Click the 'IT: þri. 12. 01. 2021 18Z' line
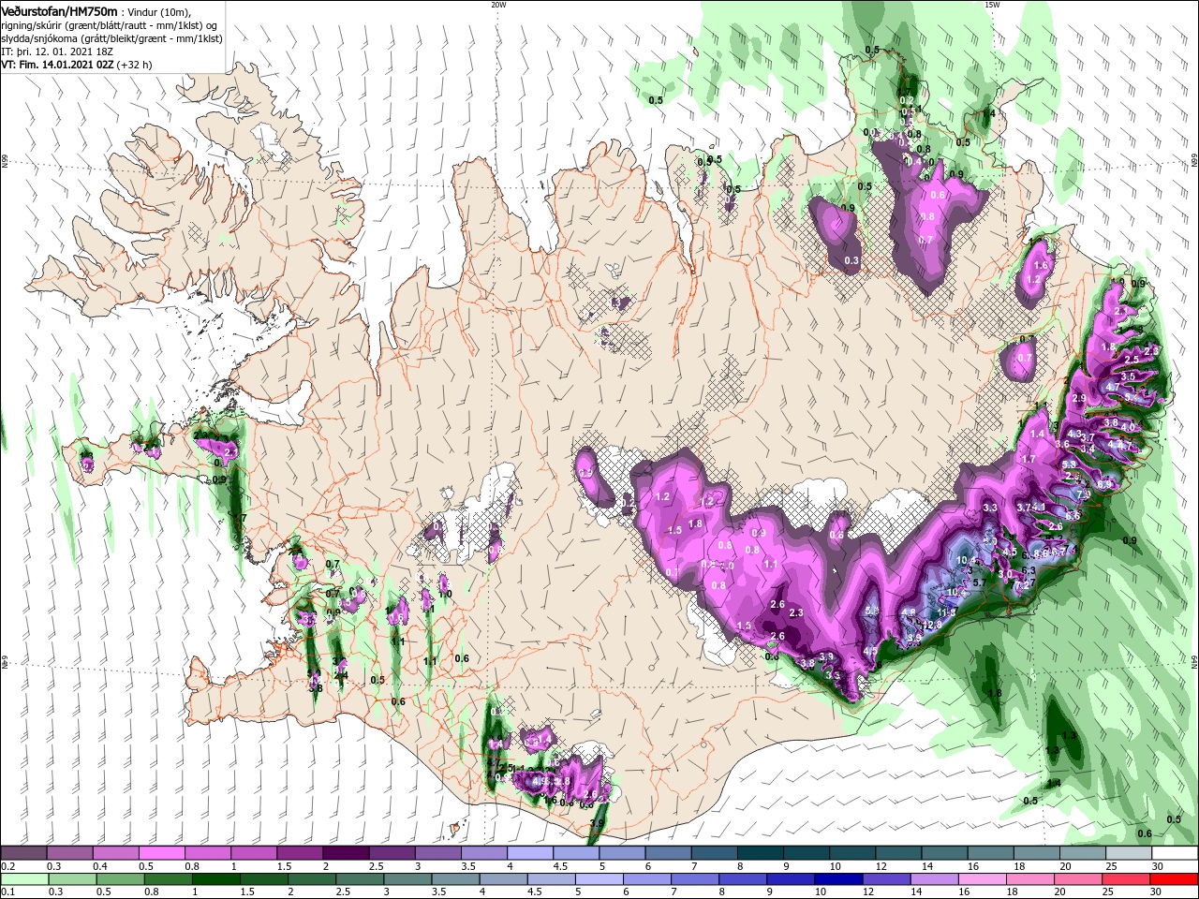The height and width of the screenshot is (899, 1199). point(56,52)
